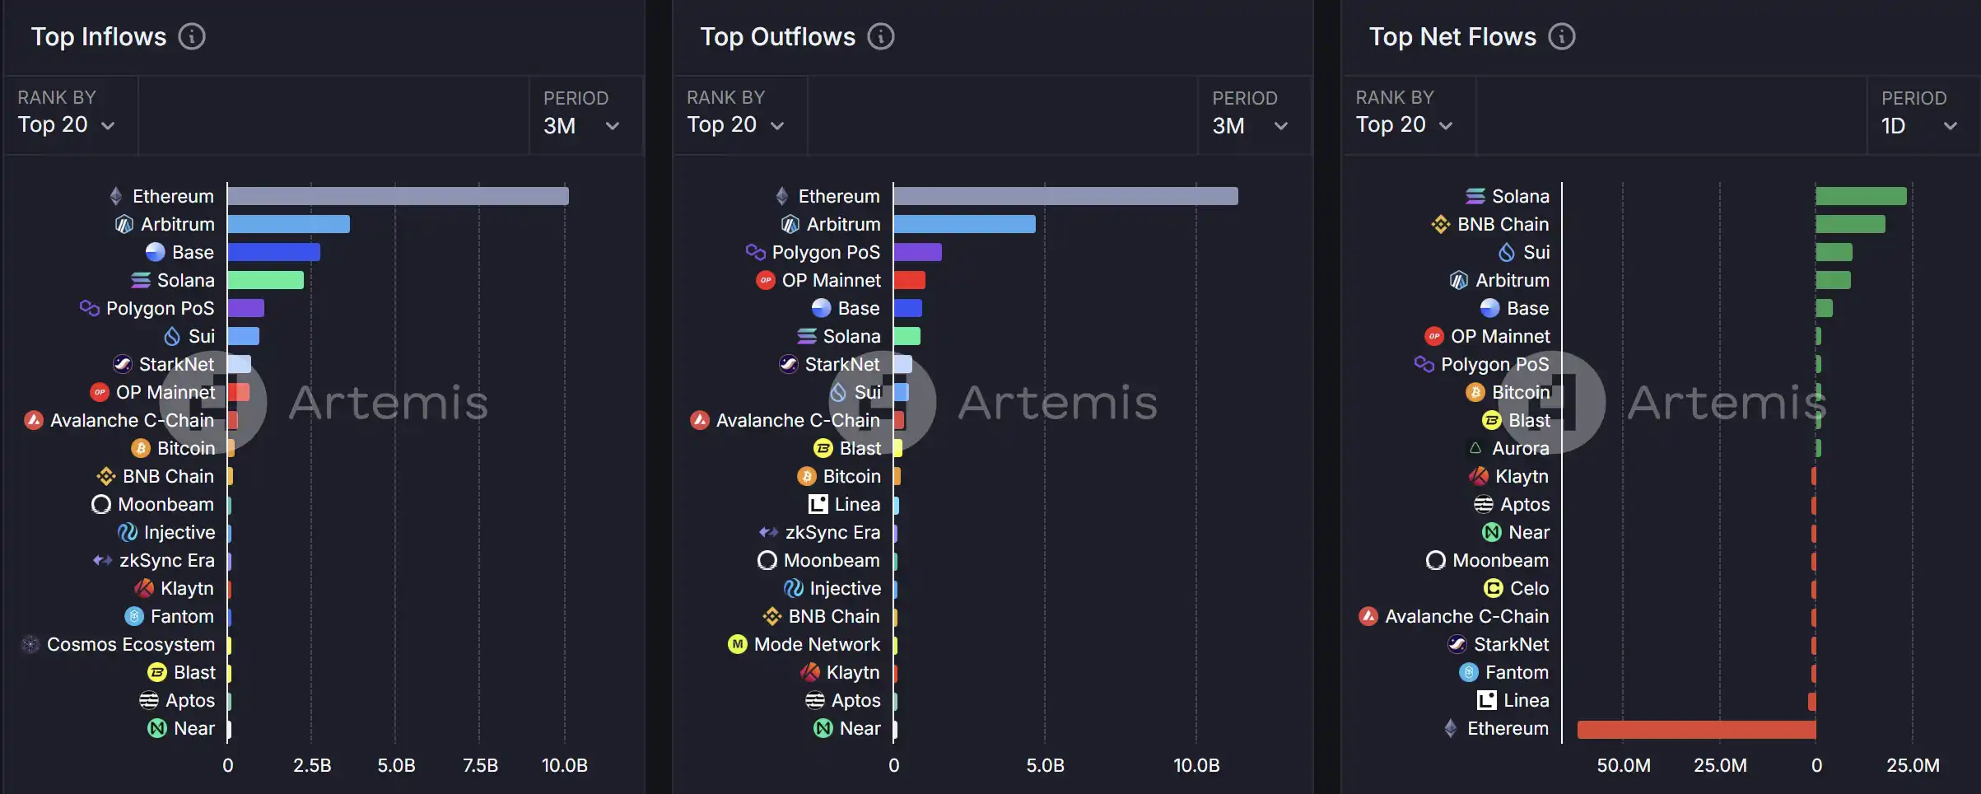Open the Top Net Flows info tooltip icon
The image size is (1981, 794).
(x=1561, y=36)
